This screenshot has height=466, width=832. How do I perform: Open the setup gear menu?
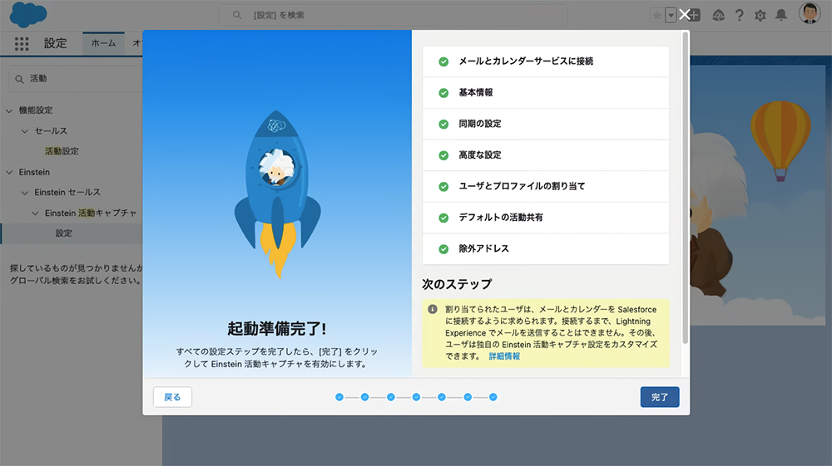760,15
